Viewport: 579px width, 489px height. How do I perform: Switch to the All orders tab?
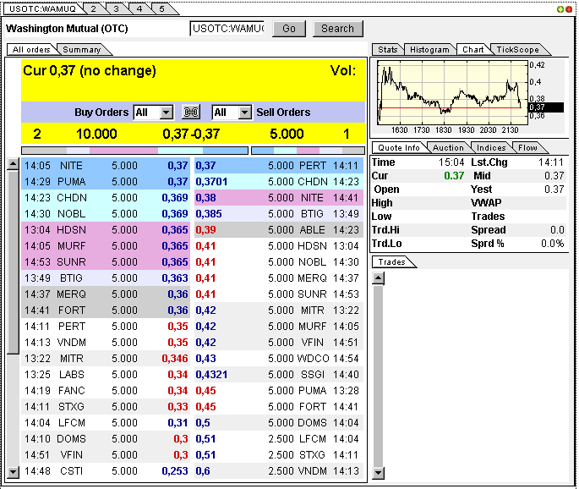coord(31,50)
